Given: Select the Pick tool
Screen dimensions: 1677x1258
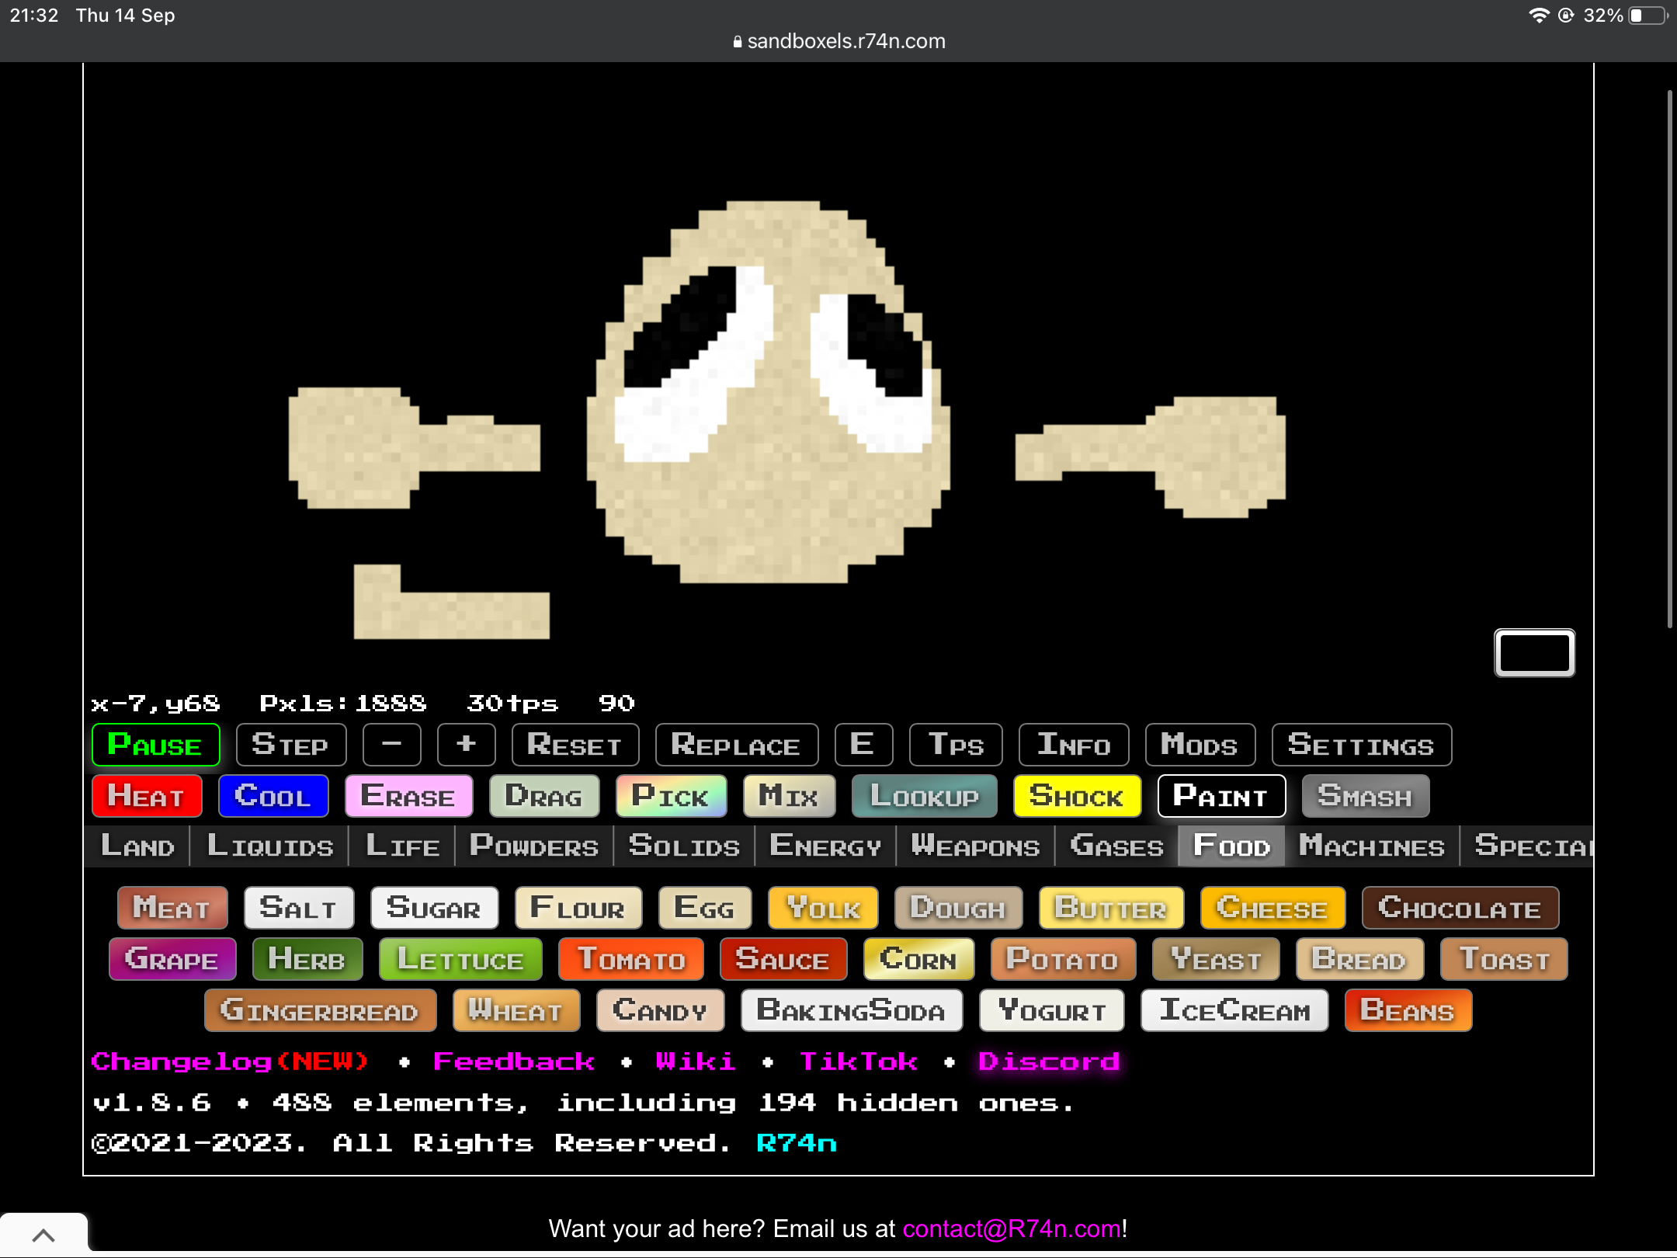Looking at the screenshot, I should [671, 796].
